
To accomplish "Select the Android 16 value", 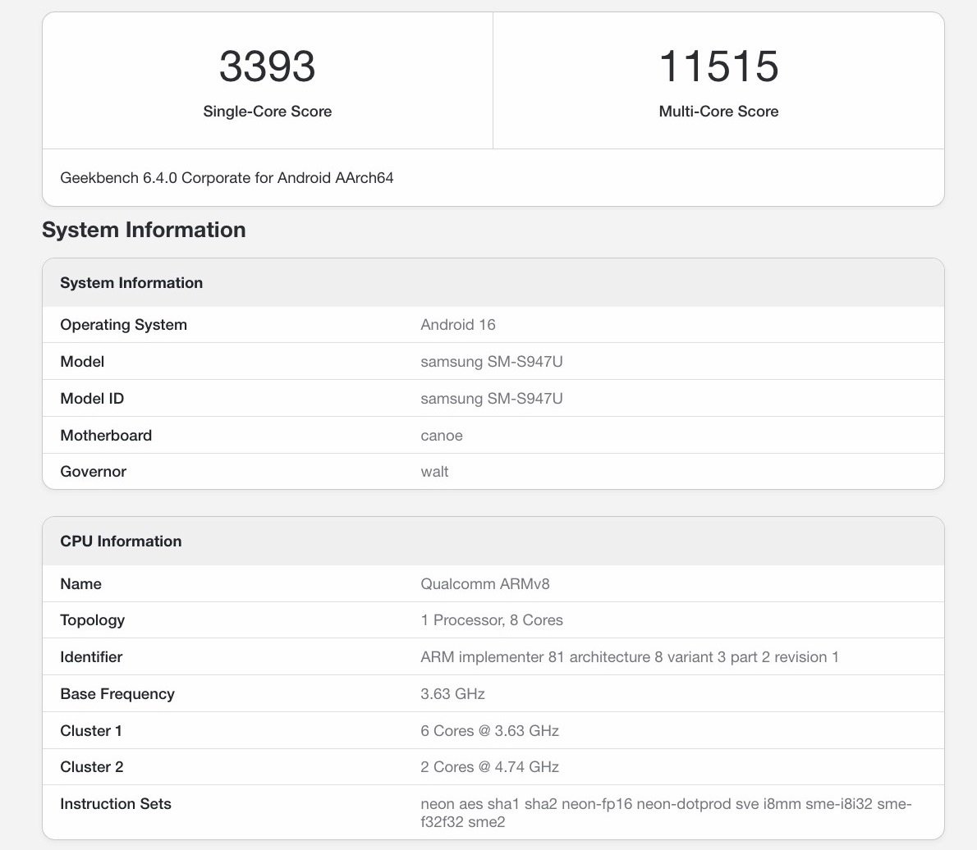I will coord(458,325).
